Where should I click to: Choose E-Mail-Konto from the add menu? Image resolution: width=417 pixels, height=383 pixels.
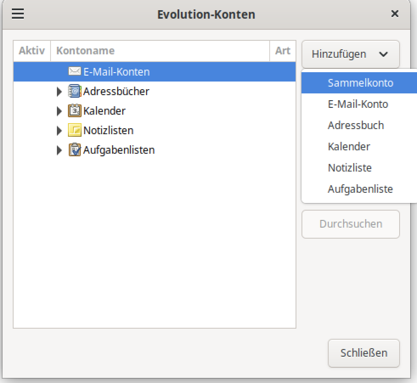point(358,104)
